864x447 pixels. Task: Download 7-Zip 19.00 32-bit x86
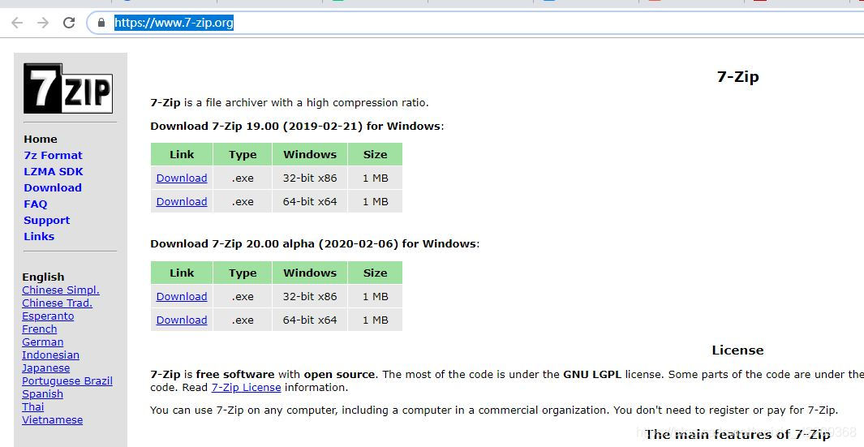[x=182, y=178]
